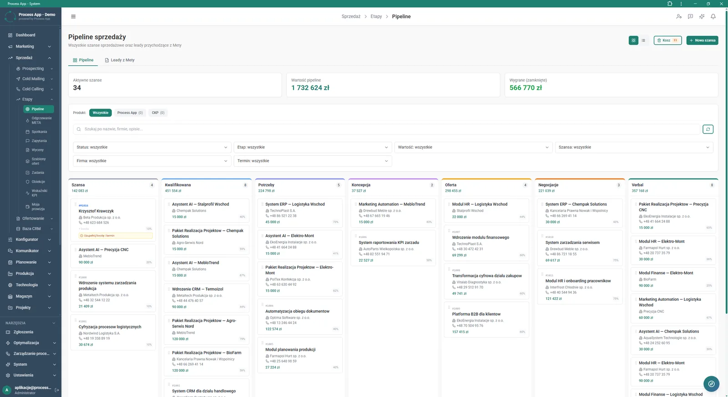Open the Wartość: wszystkie dropdown

click(473, 147)
